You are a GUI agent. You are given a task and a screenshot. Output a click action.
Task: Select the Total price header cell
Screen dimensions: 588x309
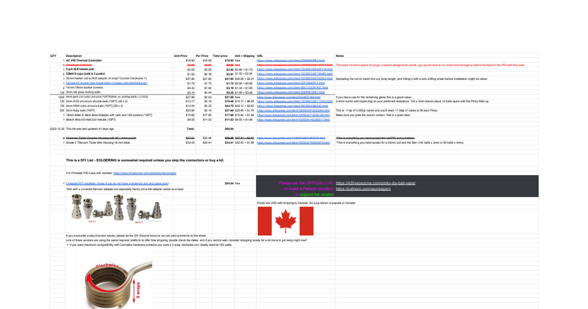220,56
